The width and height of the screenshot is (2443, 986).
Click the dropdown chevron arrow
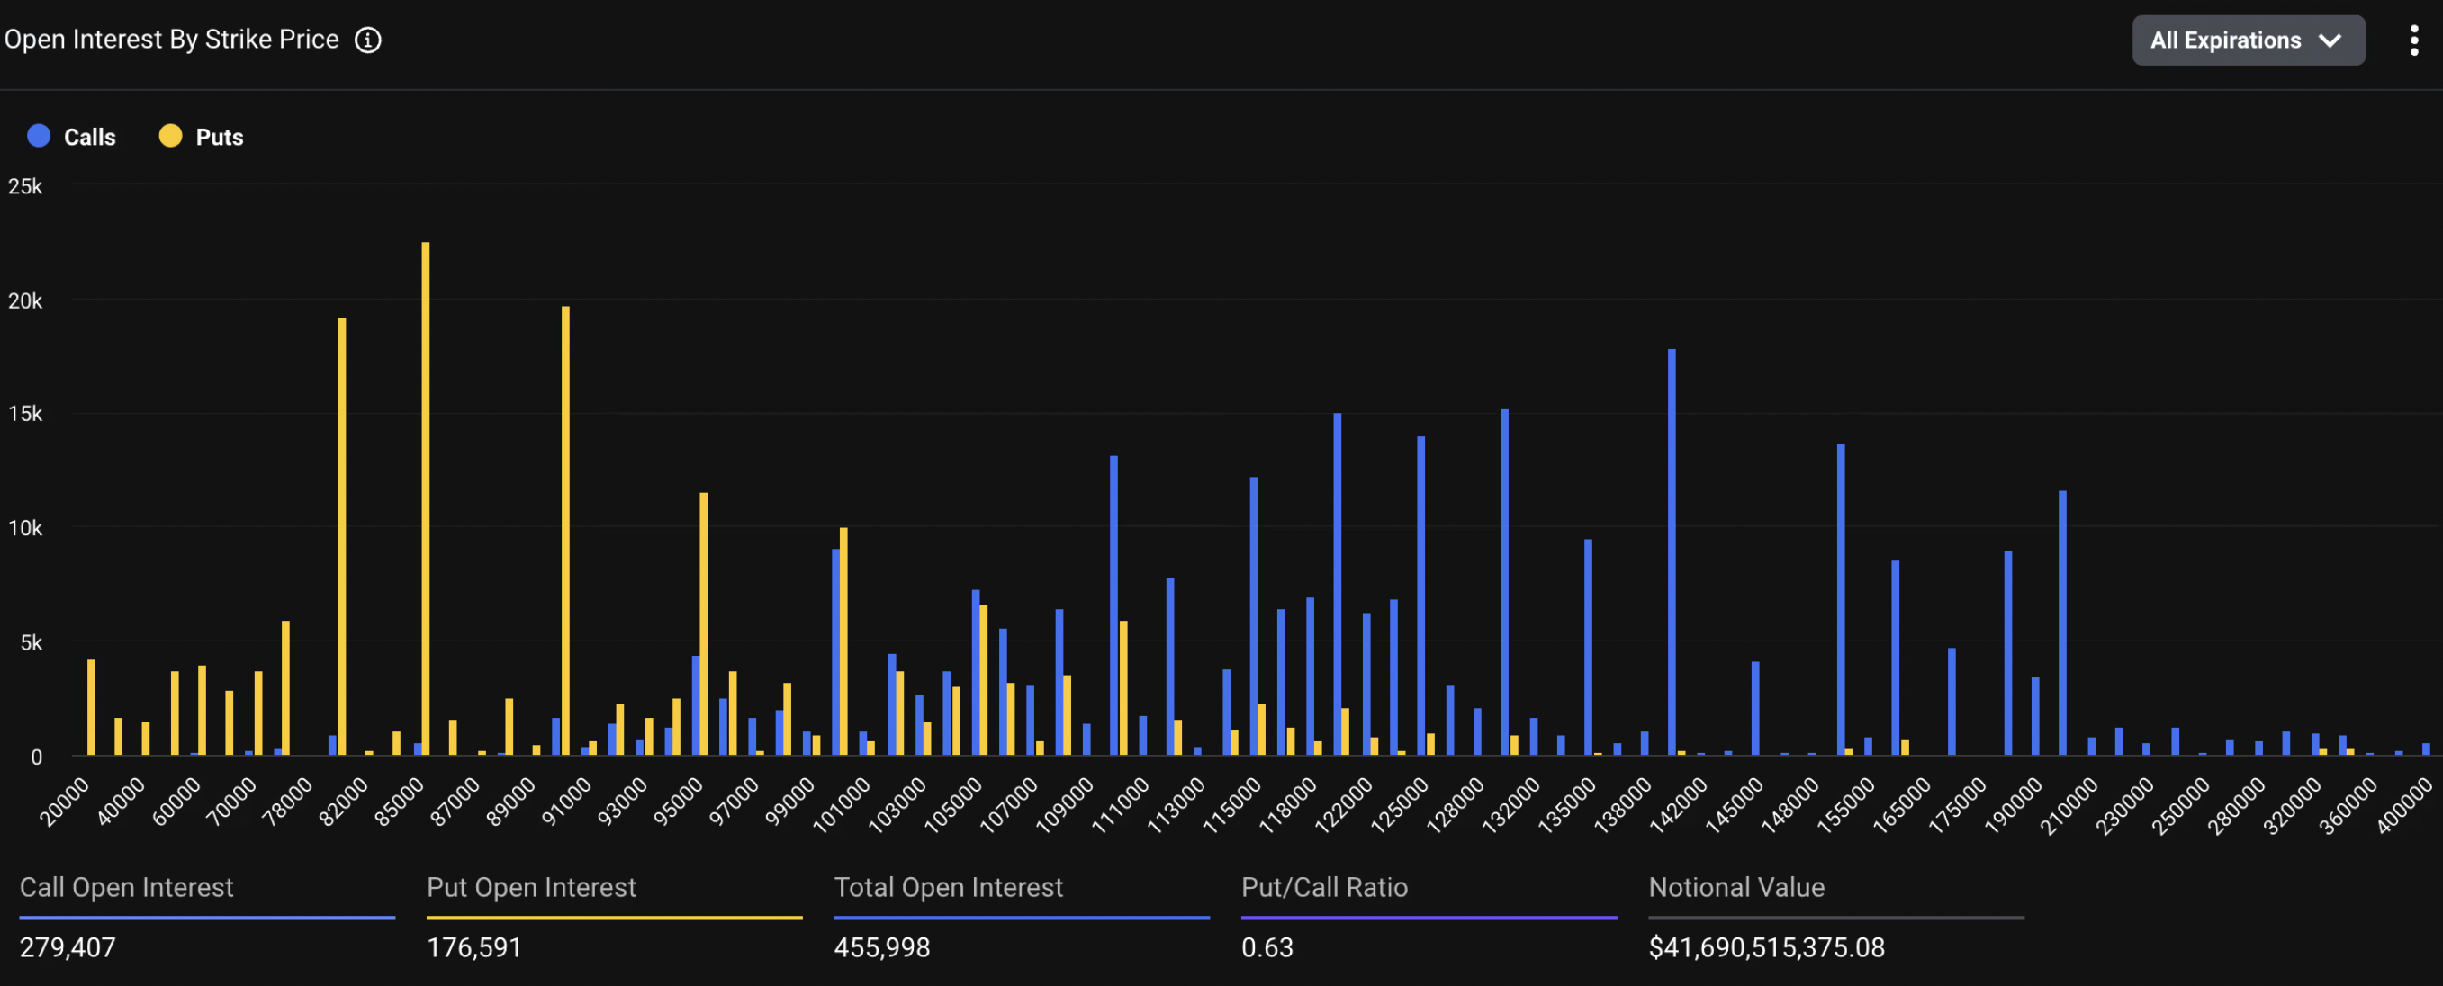pyautogui.click(x=2330, y=40)
